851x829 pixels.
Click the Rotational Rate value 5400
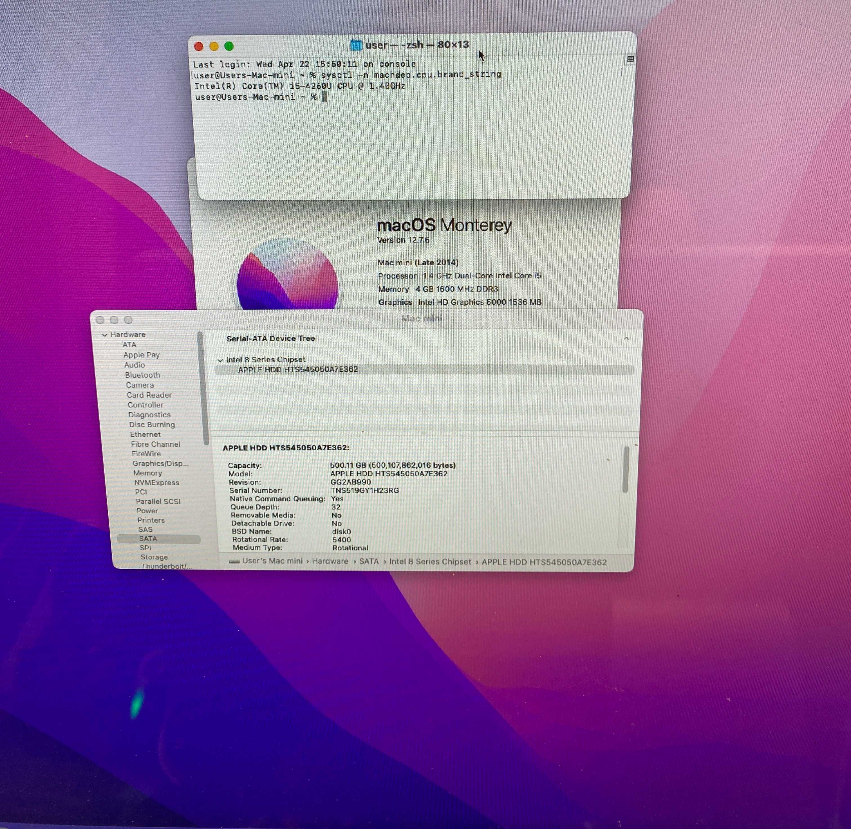341,540
